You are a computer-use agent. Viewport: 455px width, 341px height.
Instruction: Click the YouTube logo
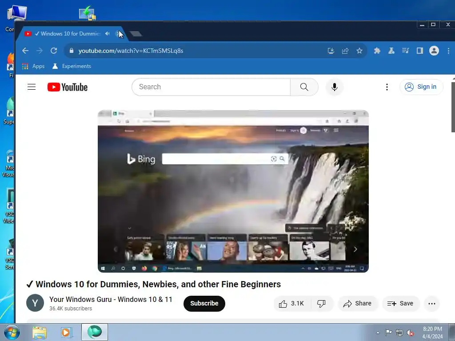[x=68, y=87]
